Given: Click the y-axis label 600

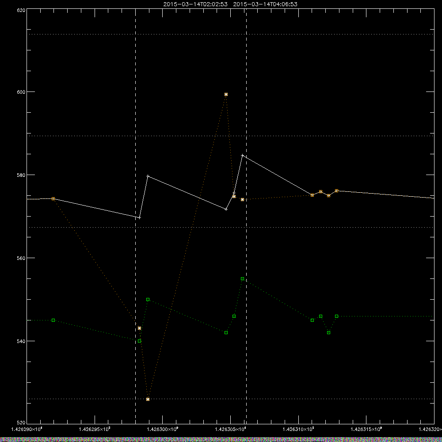Looking at the screenshot, I should tap(21, 92).
